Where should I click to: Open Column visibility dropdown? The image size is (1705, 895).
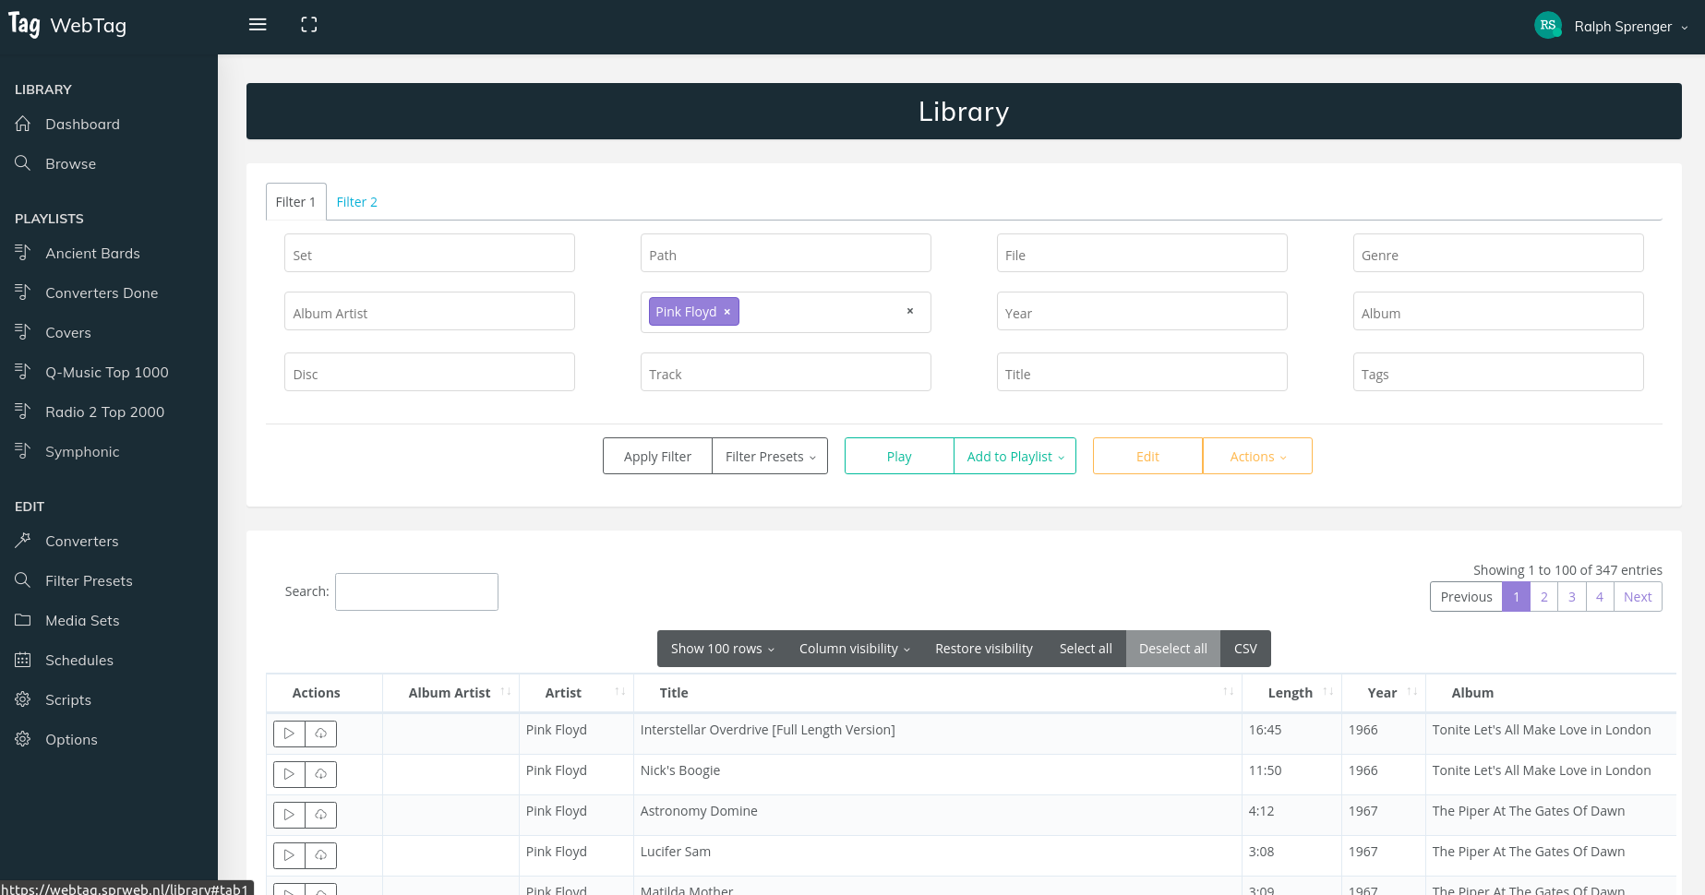[854, 649]
